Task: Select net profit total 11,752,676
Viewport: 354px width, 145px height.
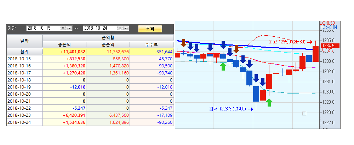Action: point(108,52)
